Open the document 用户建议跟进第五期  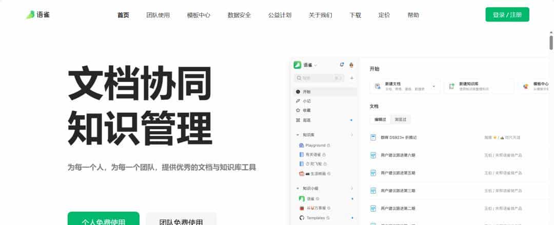398,173
